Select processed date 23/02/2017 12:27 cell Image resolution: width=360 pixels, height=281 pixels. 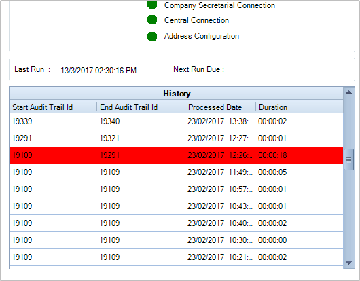point(220,138)
